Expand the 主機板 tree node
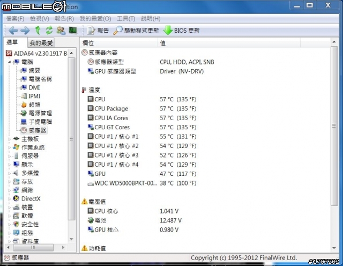 click(x=10, y=139)
